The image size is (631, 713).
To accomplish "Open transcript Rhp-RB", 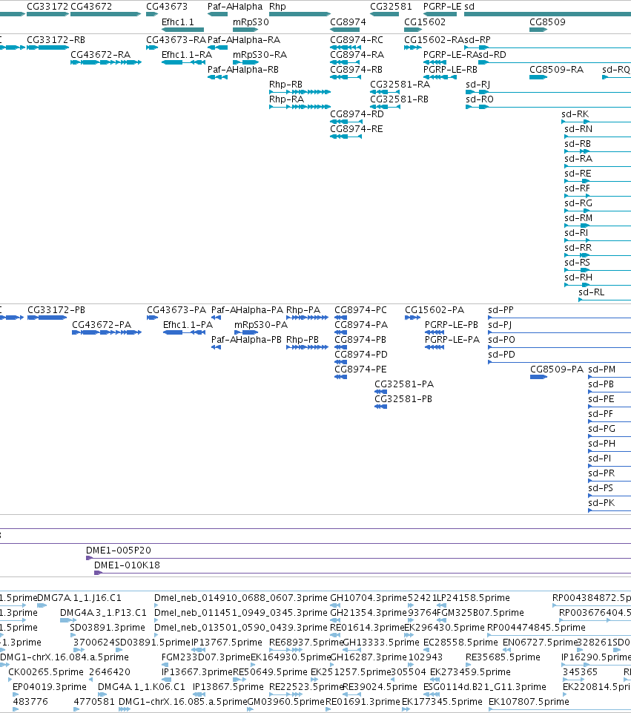I will [x=285, y=85].
